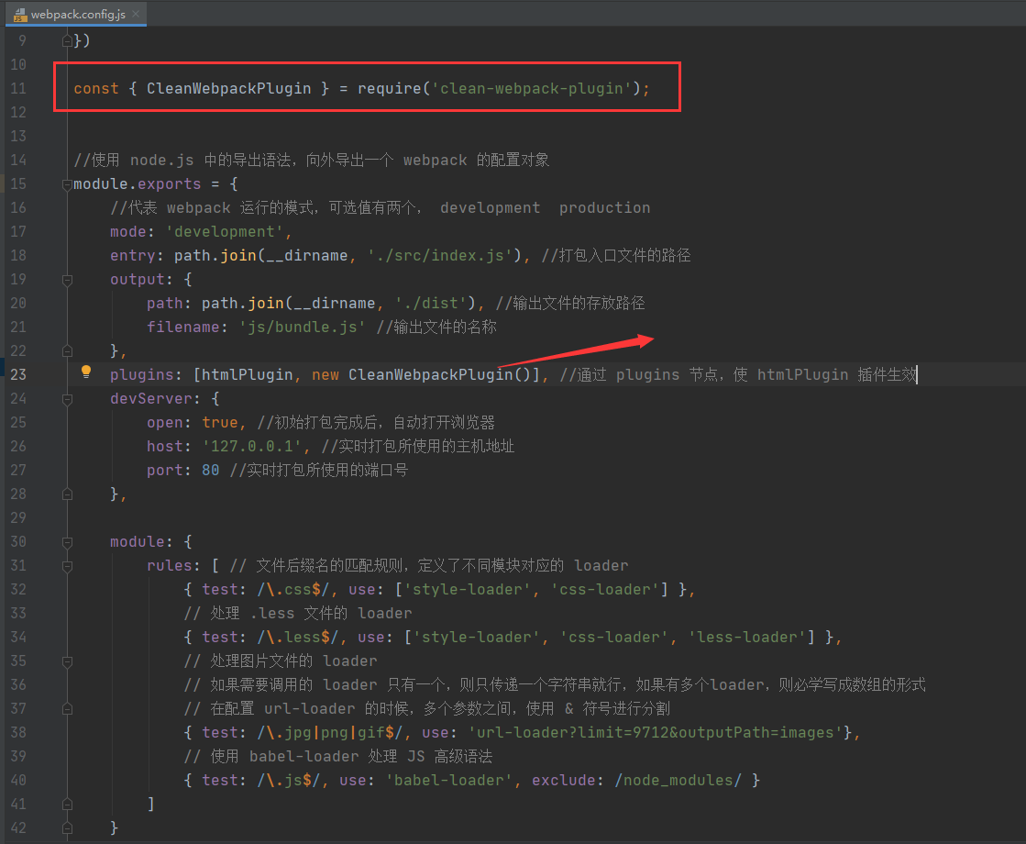The height and width of the screenshot is (844, 1026).
Task: Click the 'less-loader' string on line 34
Action: [746, 637]
